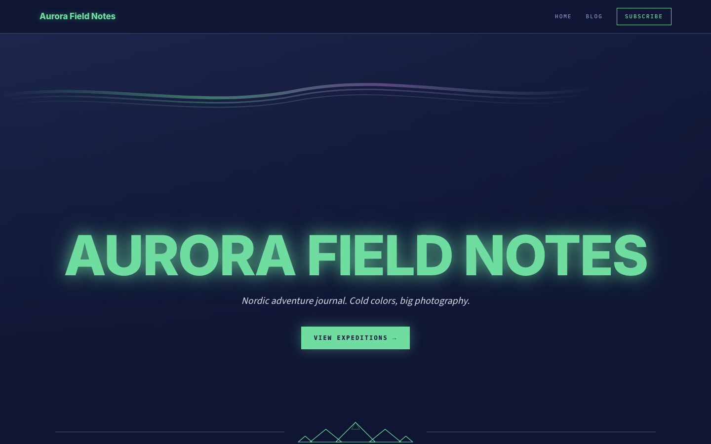
Task: Click the word NOTES in the hero headline
Action: (x=555, y=256)
